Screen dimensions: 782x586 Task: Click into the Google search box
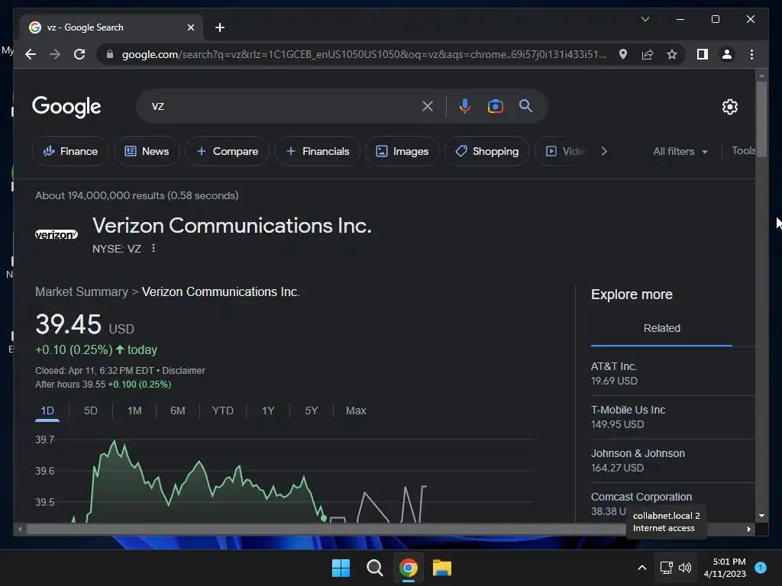pos(285,106)
